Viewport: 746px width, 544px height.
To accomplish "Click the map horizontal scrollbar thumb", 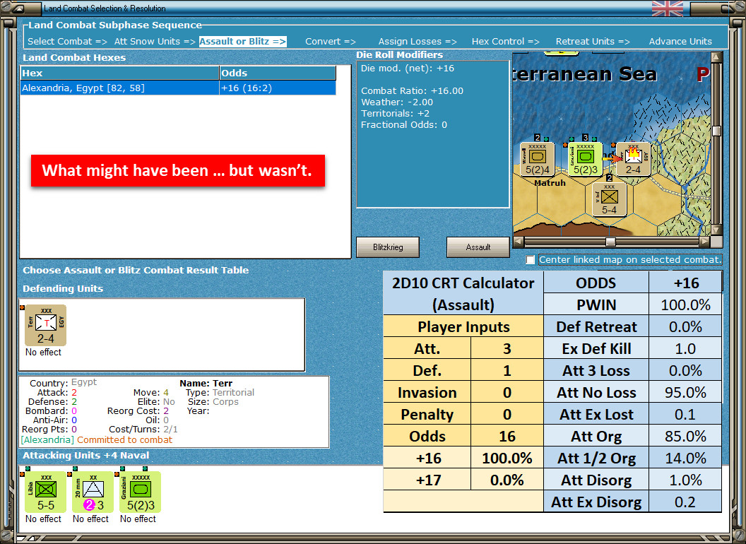I will click(x=610, y=242).
